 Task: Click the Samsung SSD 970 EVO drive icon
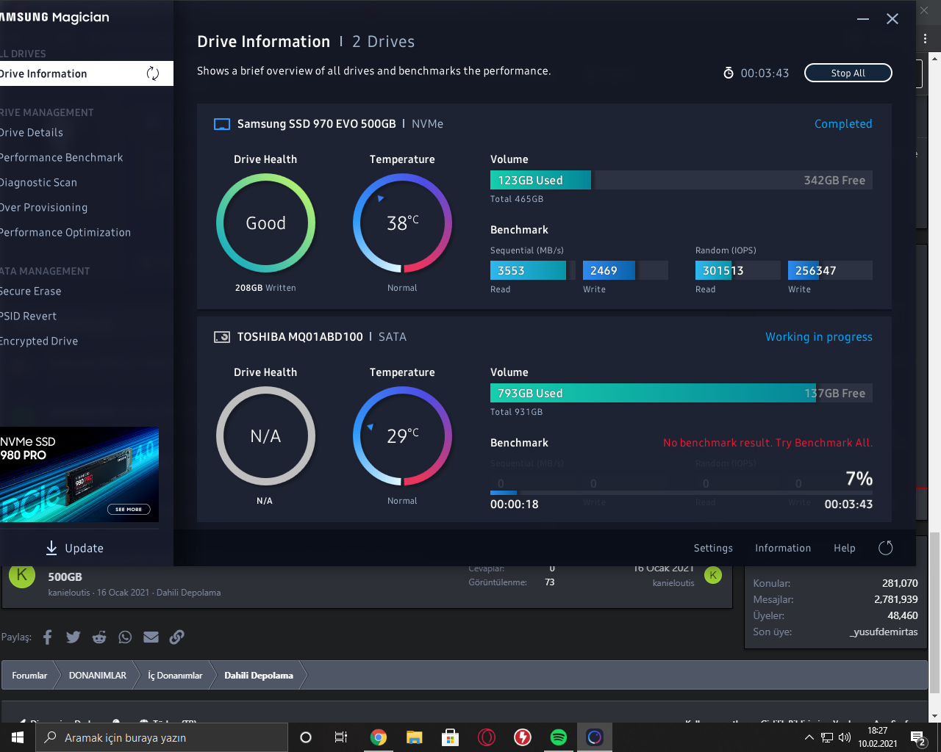coord(221,124)
